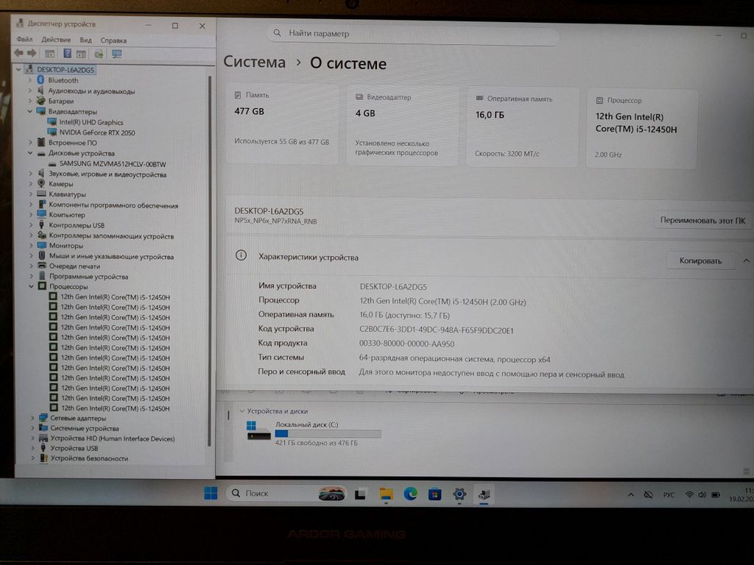The height and width of the screenshot is (565, 754).
Task: Expand the Bluetooth device category
Action: point(30,80)
